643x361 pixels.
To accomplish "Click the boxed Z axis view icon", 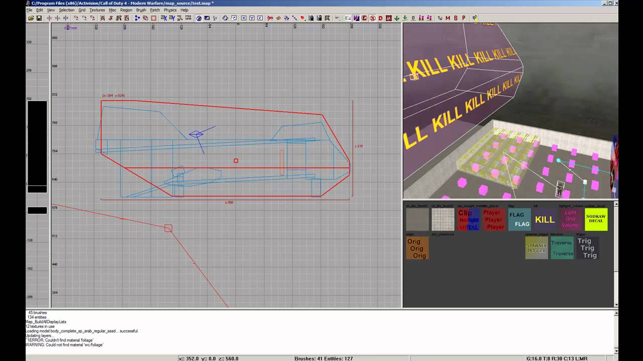I will 260,18.
